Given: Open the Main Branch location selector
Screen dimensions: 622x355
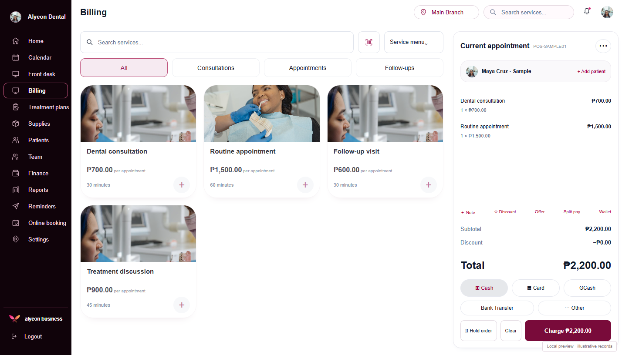Looking at the screenshot, I should click(446, 12).
